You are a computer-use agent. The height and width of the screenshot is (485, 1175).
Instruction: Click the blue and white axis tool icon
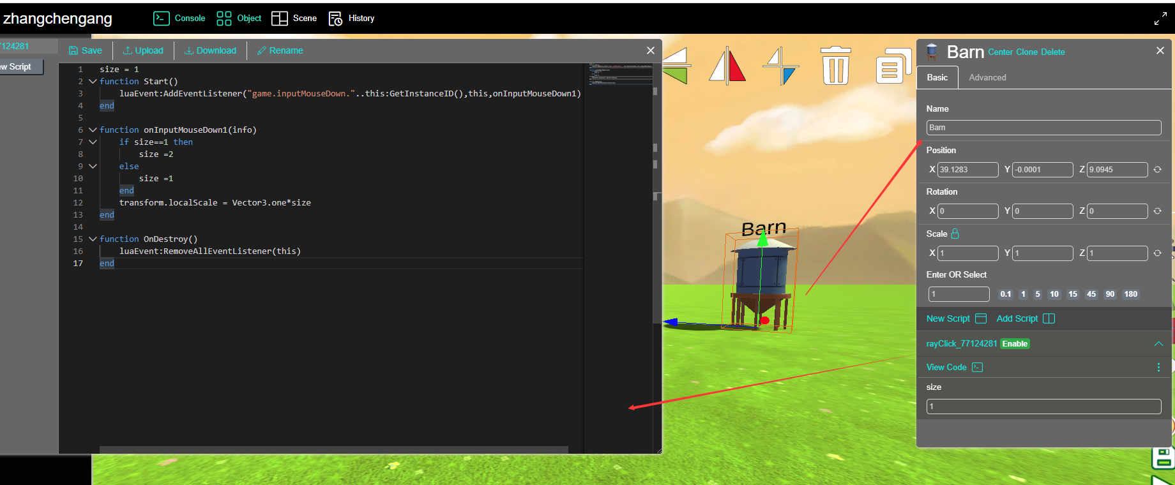(782, 66)
